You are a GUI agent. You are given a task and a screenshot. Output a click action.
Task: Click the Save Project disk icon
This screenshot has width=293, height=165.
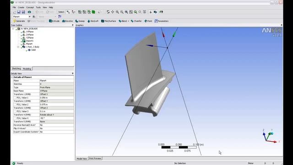19,12
